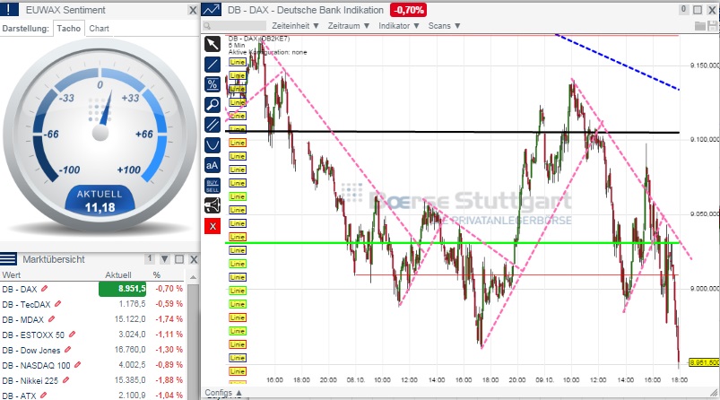The width and height of the screenshot is (720, 400).
Task: Close the EUWAX Sentiment panel
Action: coord(193,10)
